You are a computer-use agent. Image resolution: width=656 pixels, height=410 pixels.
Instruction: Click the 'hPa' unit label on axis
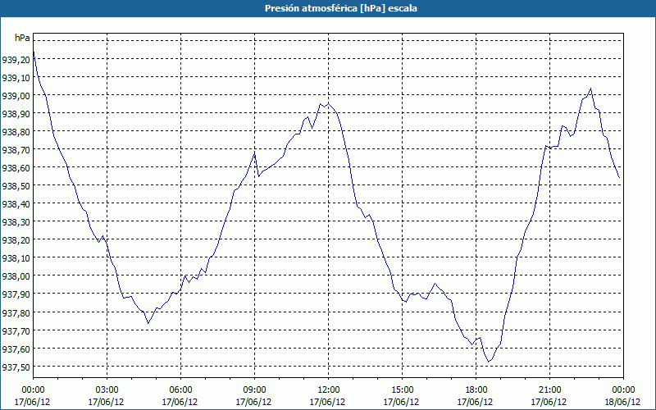pos(22,38)
